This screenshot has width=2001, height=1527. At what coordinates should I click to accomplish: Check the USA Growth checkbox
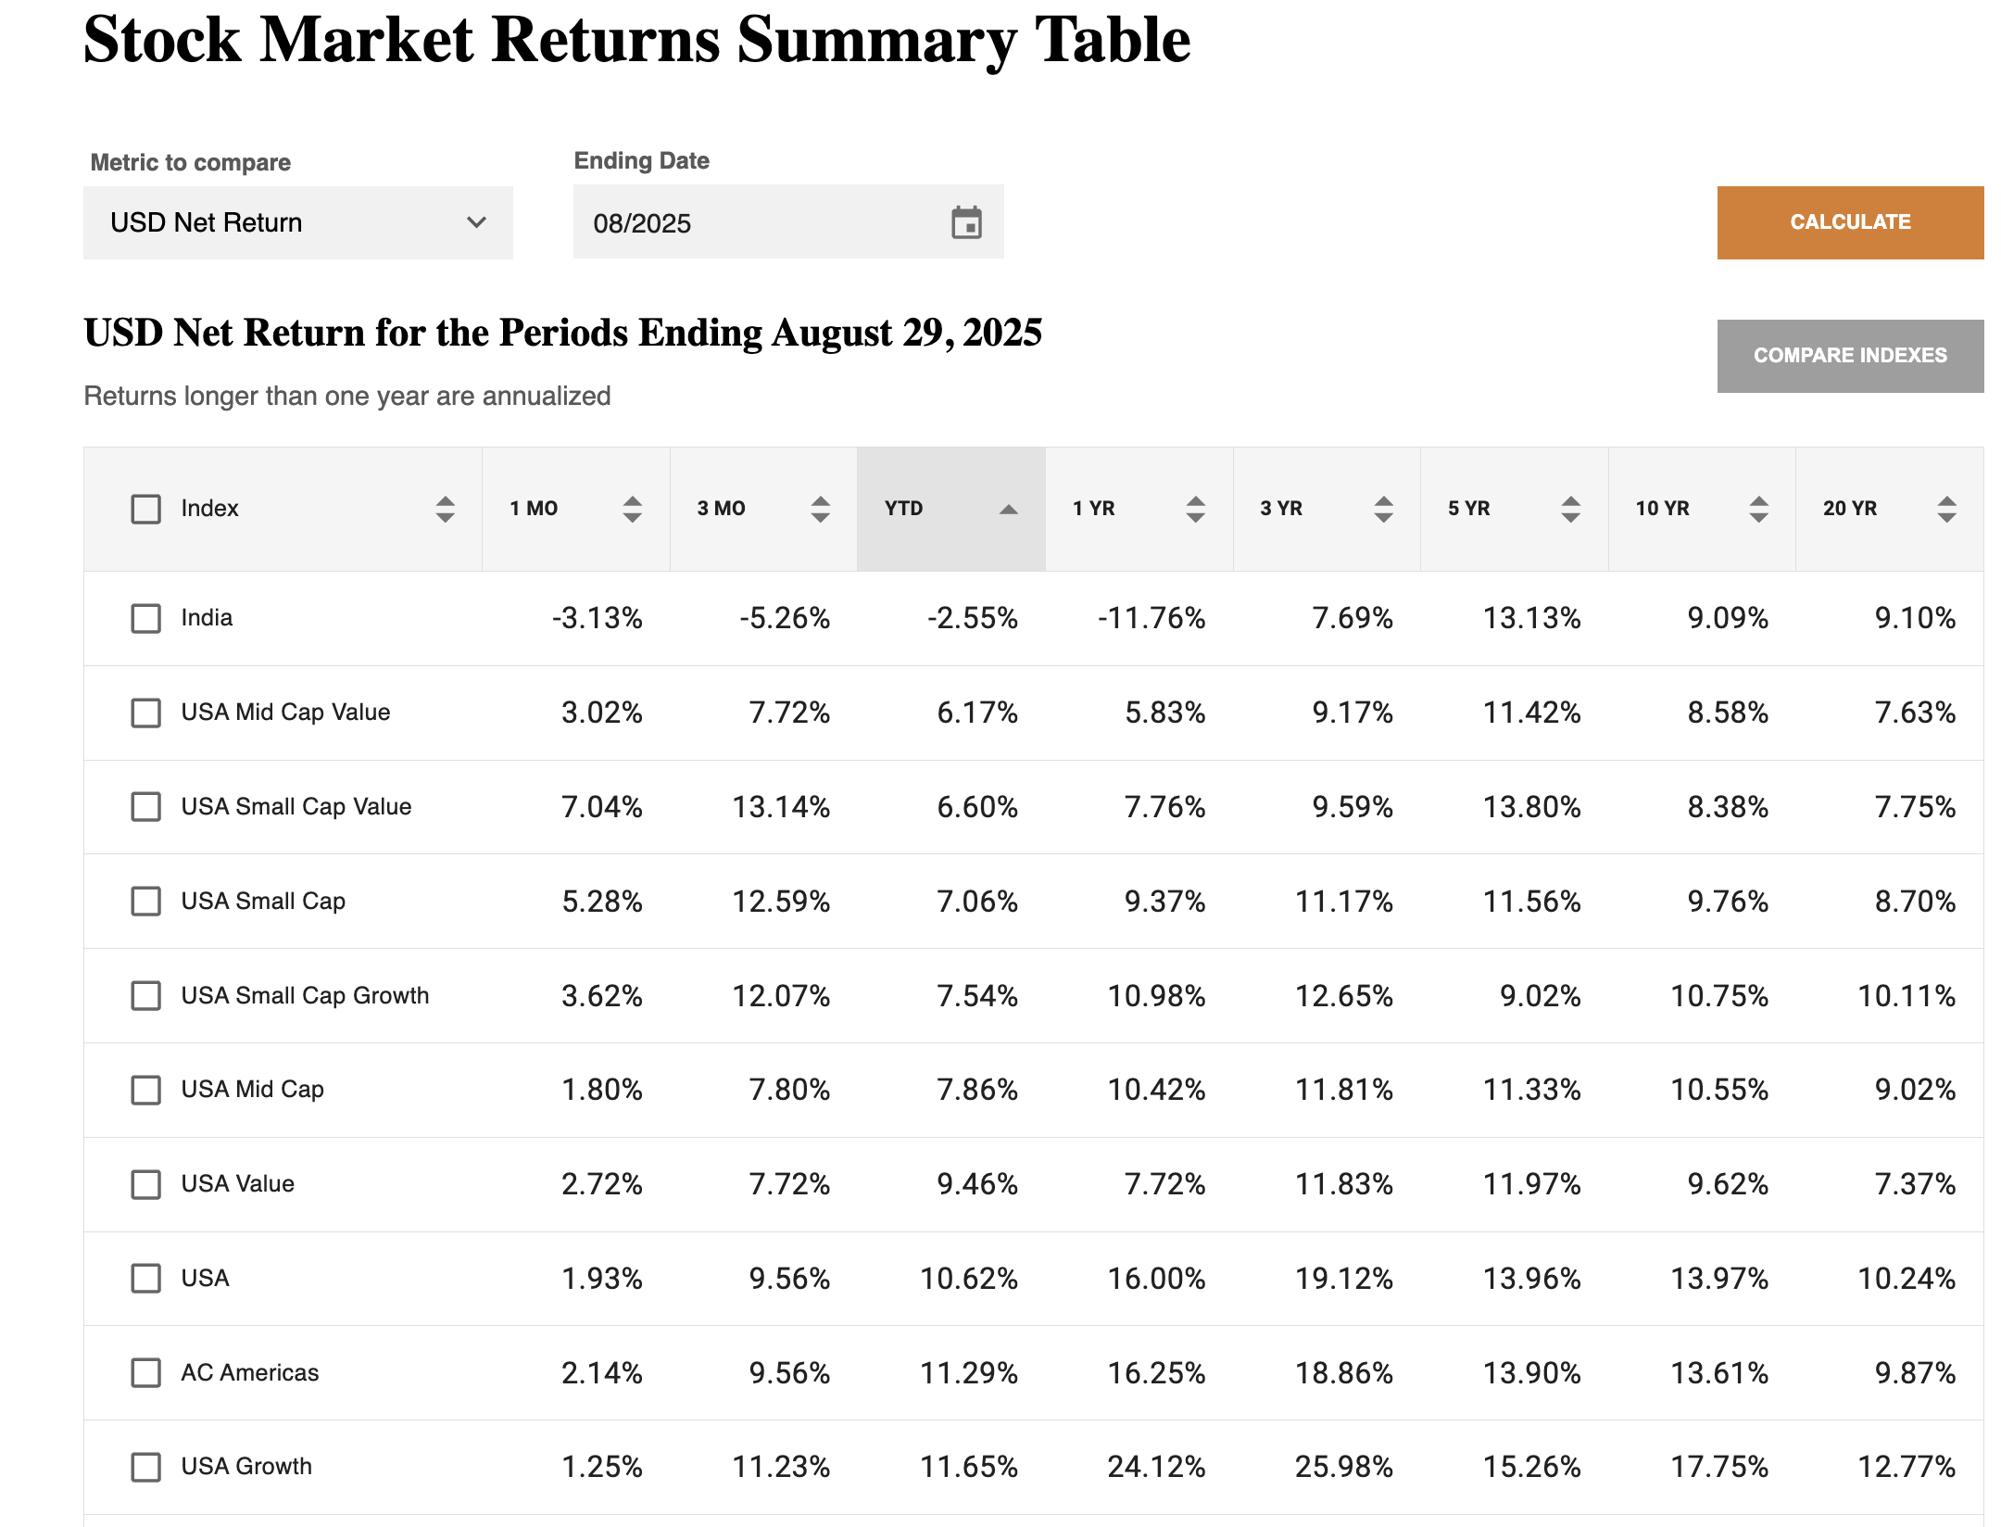tap(145, 1467)
